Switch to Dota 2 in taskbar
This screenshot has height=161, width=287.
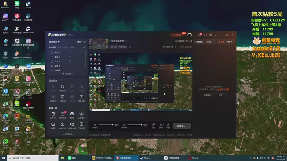click(199, 158)
